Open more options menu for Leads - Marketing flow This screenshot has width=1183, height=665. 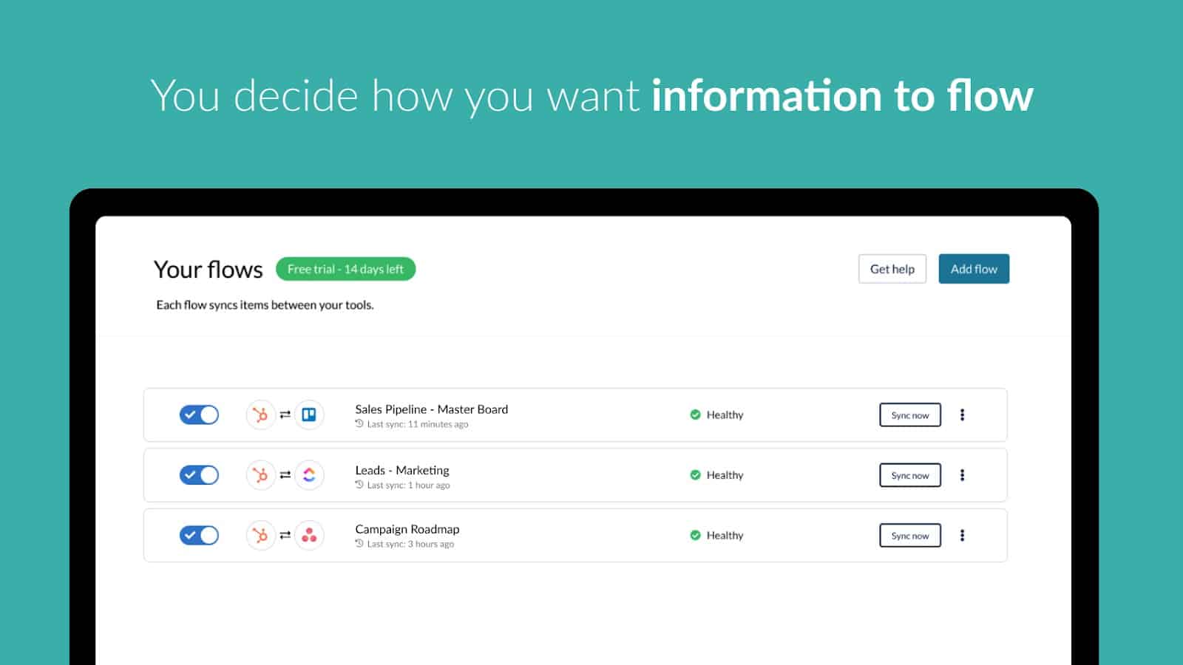click(x=962, y=475)
